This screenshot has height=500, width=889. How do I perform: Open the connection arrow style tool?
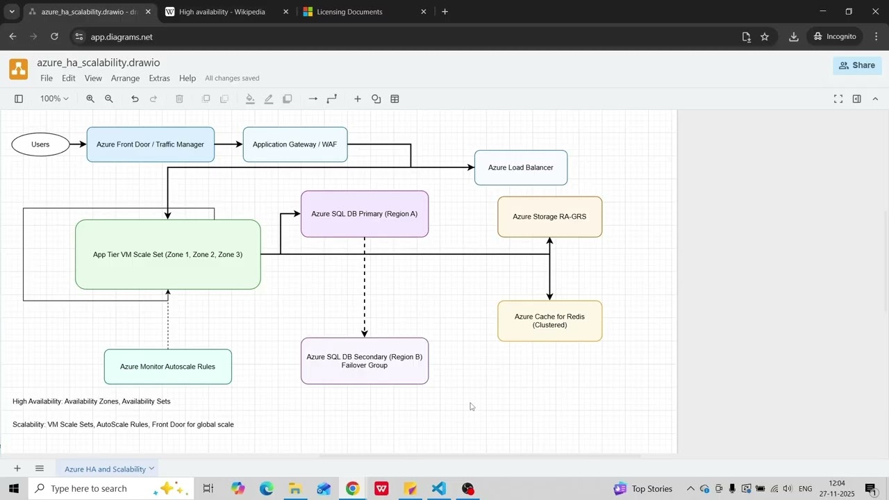313,99
